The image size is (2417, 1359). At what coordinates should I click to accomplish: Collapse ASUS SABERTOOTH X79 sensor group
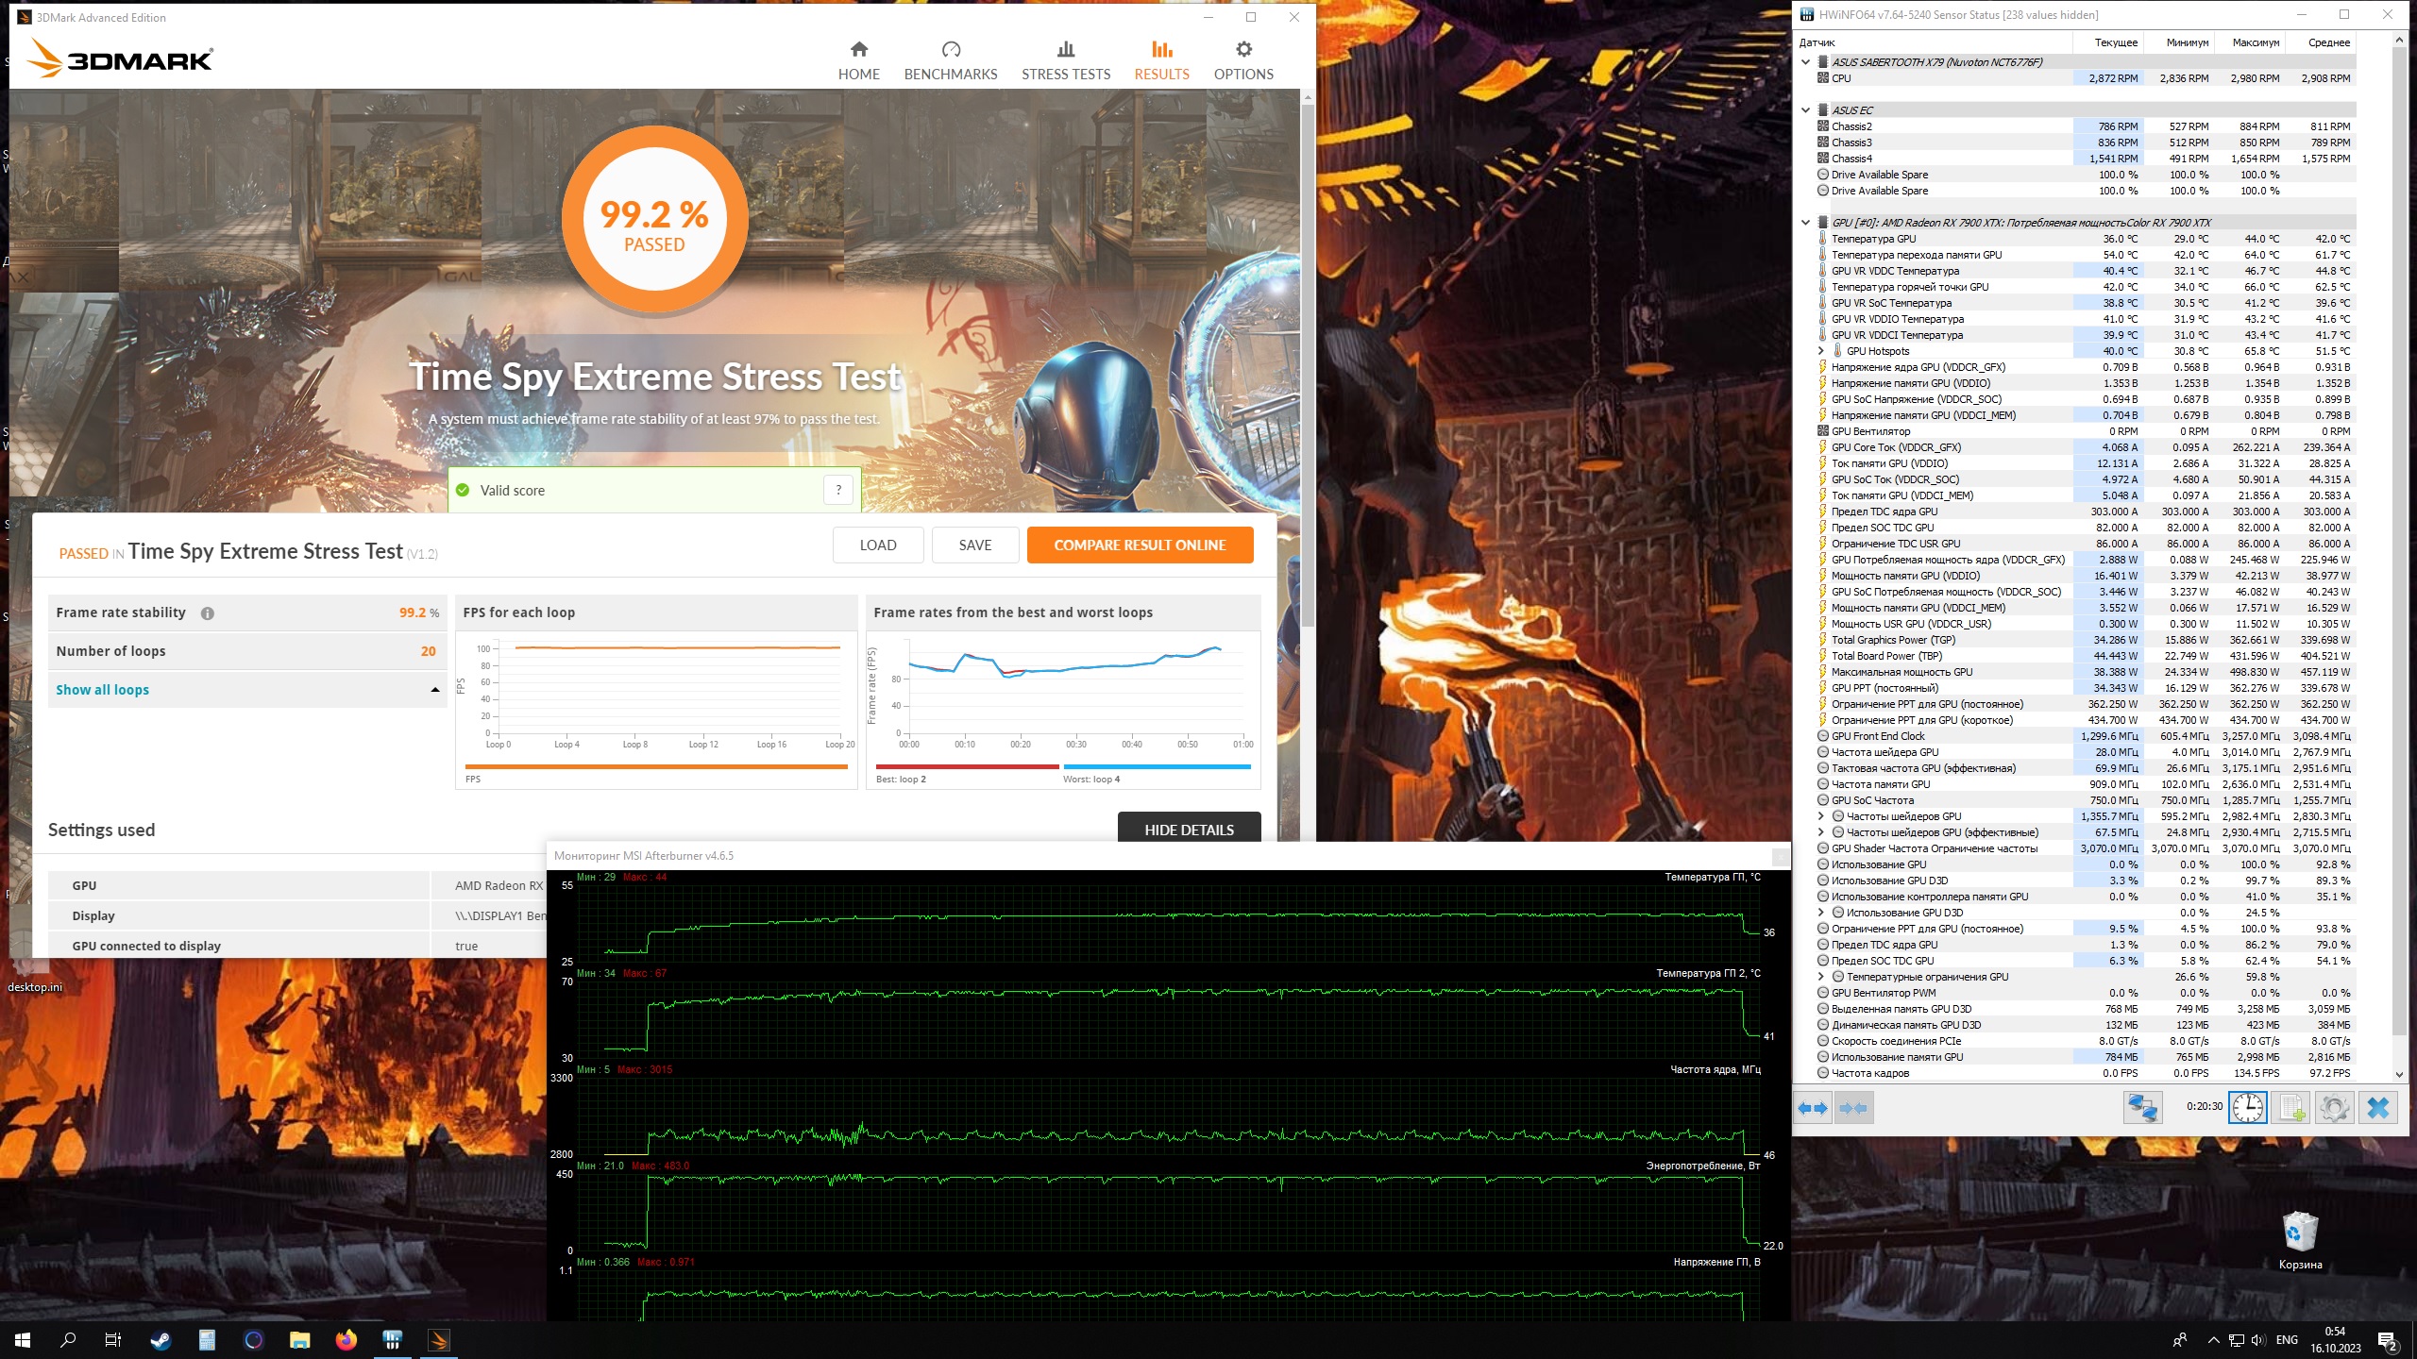pyautogui.click(x=1806, y=62)
